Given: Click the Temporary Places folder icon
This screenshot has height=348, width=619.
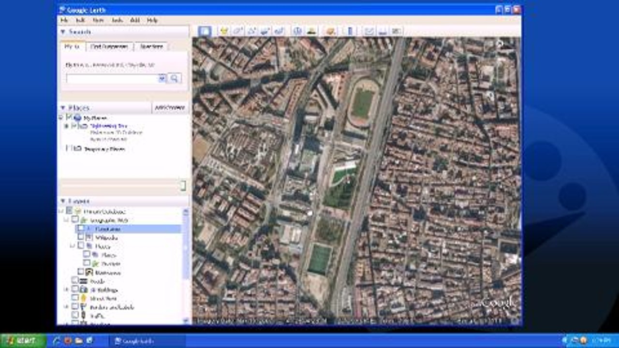Looking at the screenshot, I should (78, 149).
